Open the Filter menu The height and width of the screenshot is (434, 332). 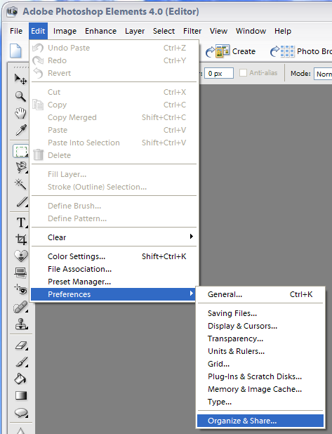192,31
